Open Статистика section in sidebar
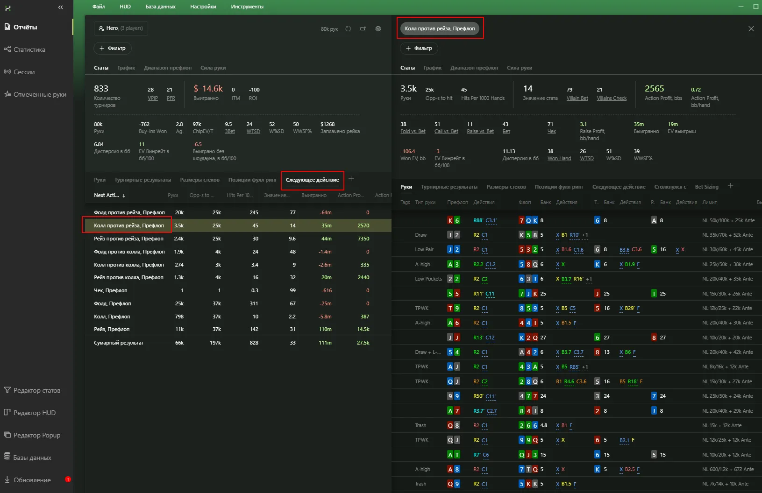762x493 pixels. 29,49
